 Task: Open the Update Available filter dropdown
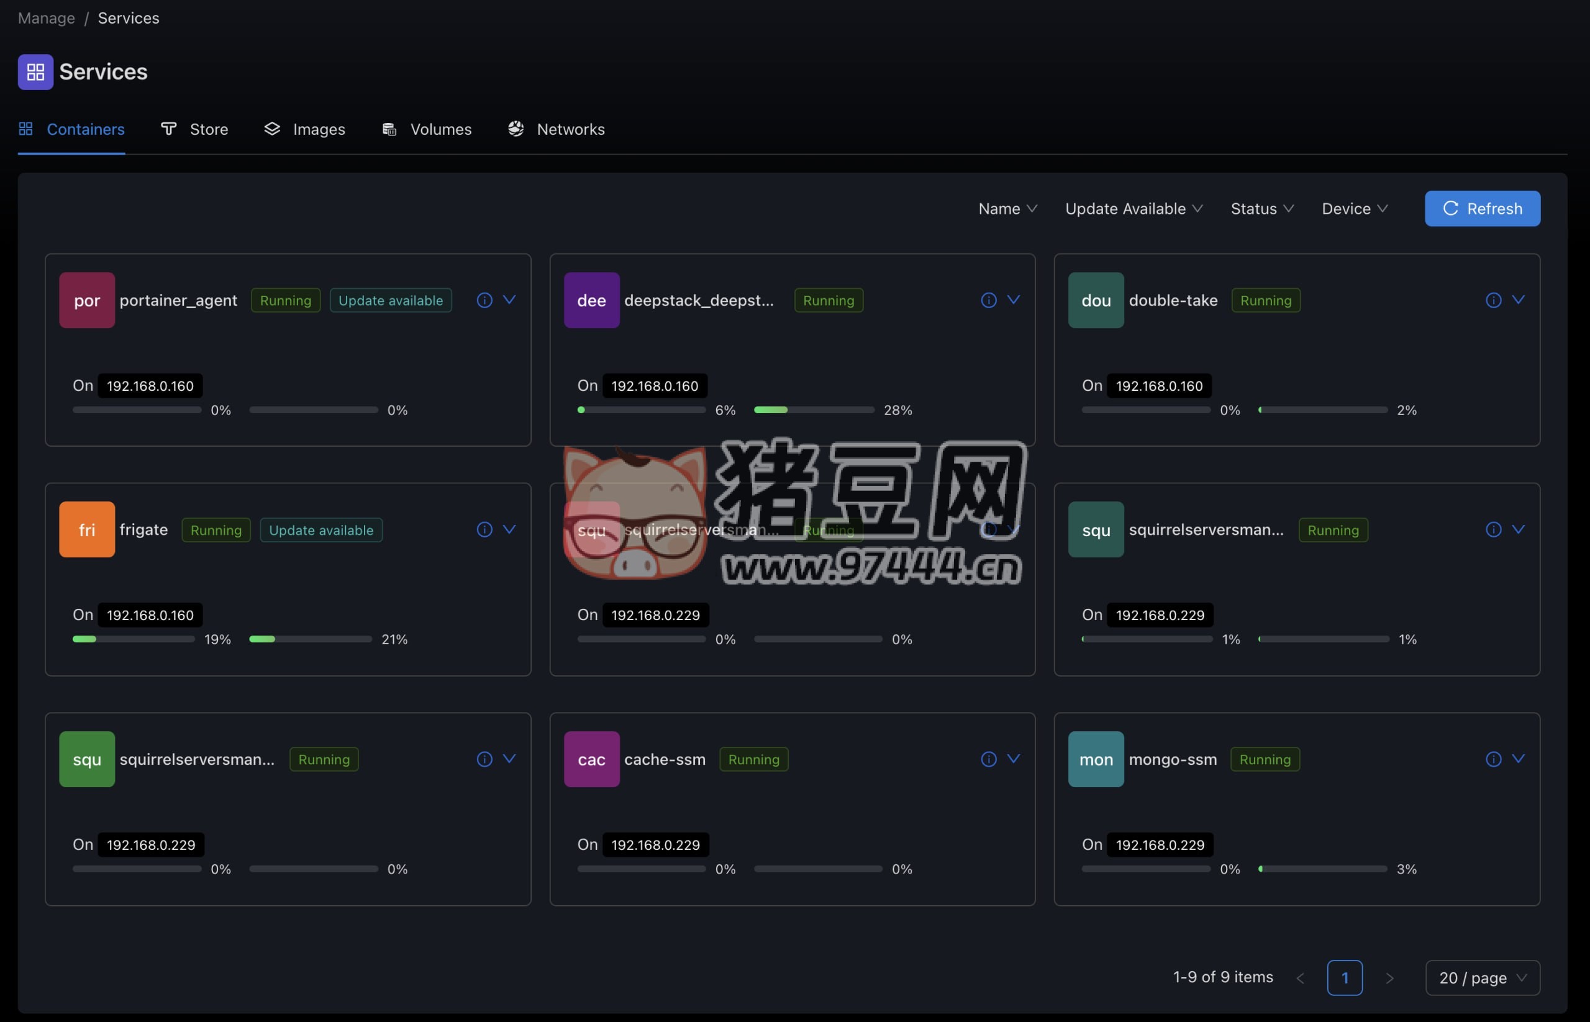pyautogui.click(x=1133, y=208)
